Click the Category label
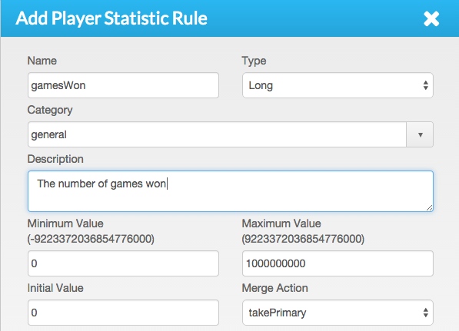Screen dimensions: 459x331 click(x=50, y=111)
